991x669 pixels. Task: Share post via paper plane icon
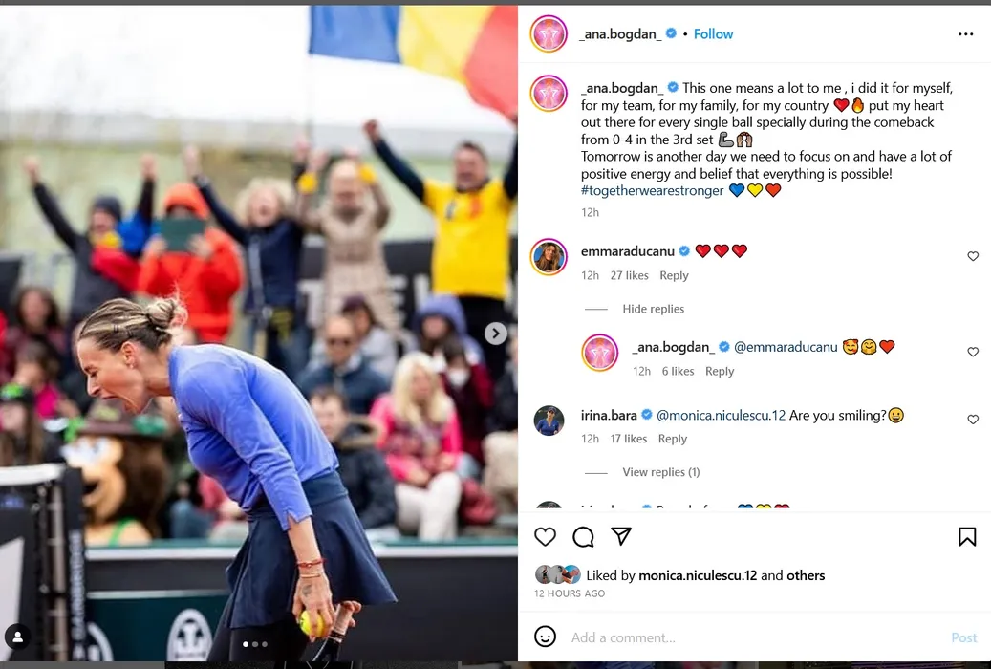(621, 536)
